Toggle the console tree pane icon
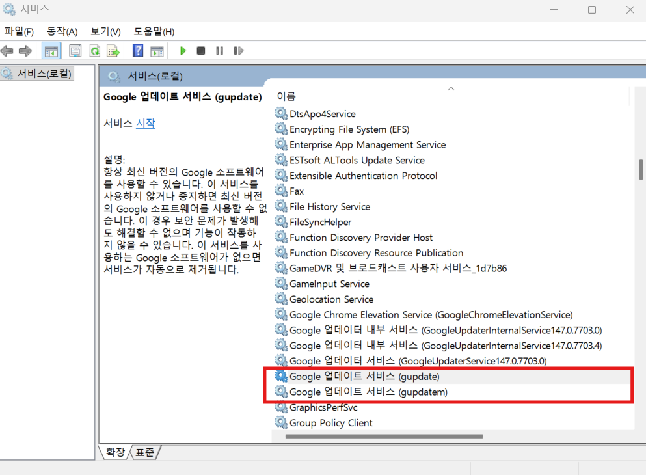This screenshot has width=646, height=475. [x=51, y=51]
